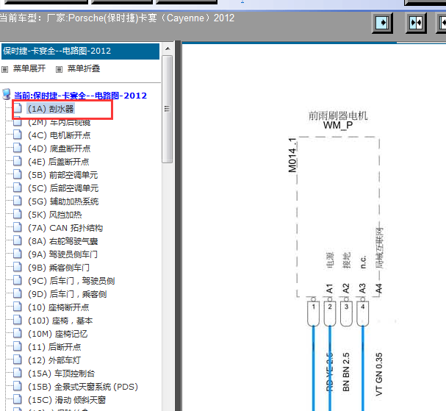Open (9D) 后车门，乘客侧

click(68, 294)
